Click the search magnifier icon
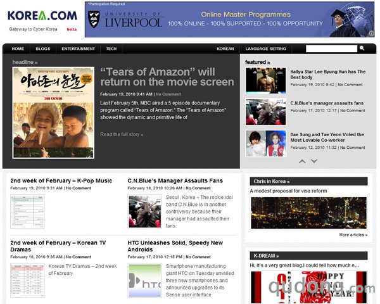The height and width of the screenshot is (304, 380). pos(362,48)
